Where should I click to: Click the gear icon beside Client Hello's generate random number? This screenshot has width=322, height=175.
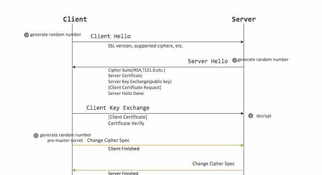[27, 35]
